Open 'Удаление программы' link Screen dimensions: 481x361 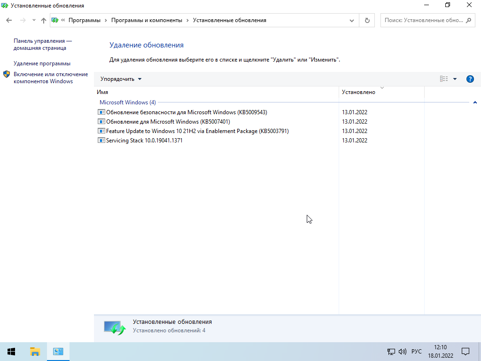[42, 63]
